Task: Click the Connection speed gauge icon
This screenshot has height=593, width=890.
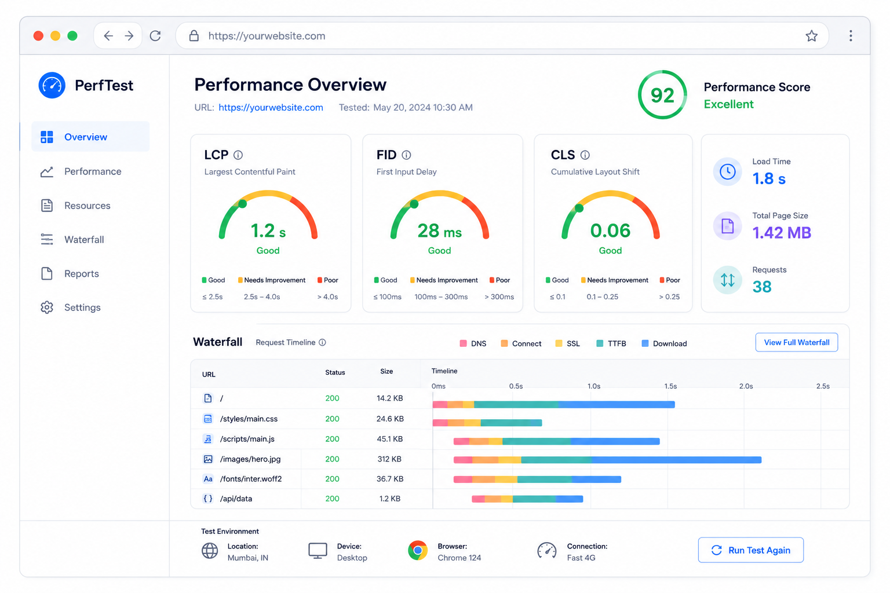Action: pos(547,551)
